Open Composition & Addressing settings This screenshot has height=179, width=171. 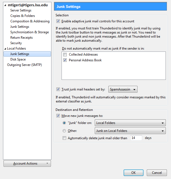(30, 21)
